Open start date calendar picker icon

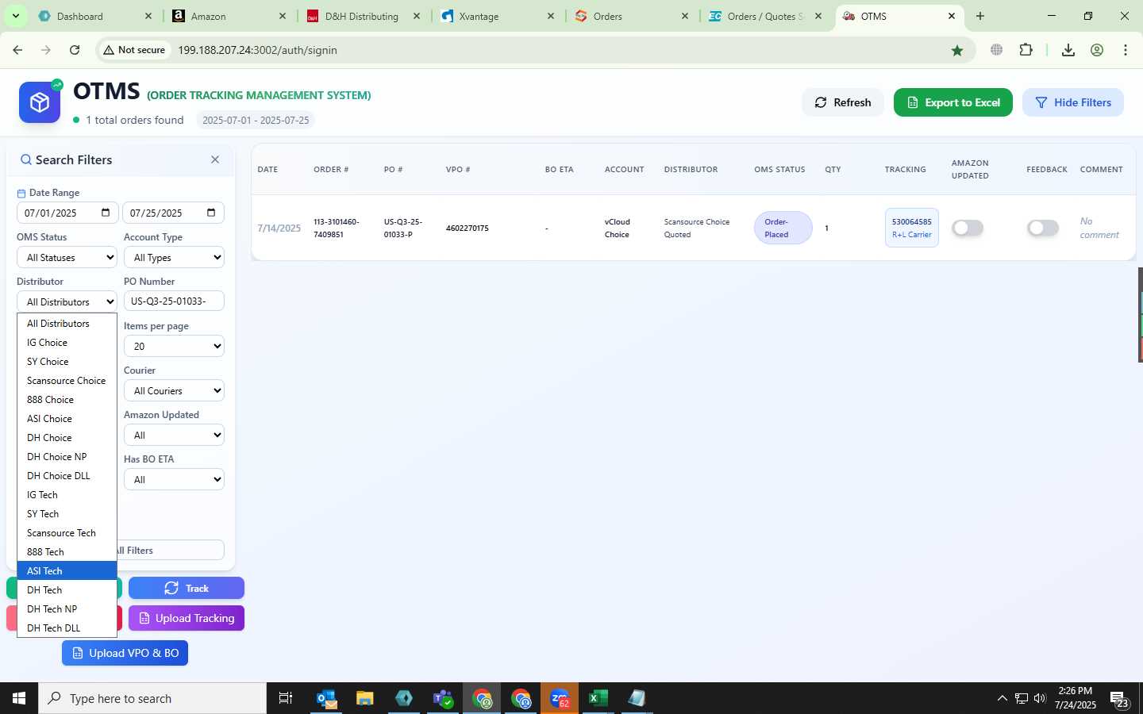pyautogui.click(x=106, y=213)
